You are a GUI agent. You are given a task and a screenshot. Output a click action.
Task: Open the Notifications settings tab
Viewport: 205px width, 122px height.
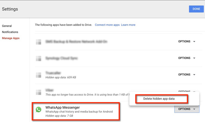10,32
